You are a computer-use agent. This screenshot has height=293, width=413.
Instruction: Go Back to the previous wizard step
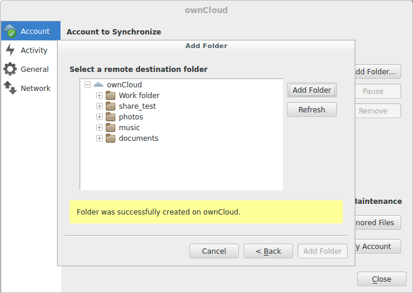268,251
